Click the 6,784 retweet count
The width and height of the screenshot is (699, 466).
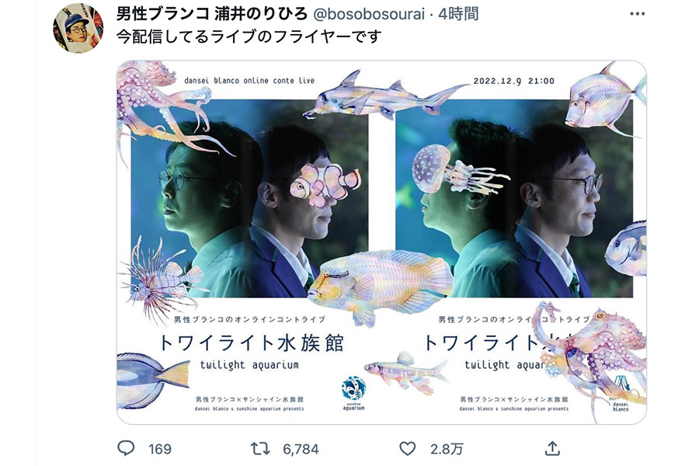pyautogui.click(x=301, y=449)
